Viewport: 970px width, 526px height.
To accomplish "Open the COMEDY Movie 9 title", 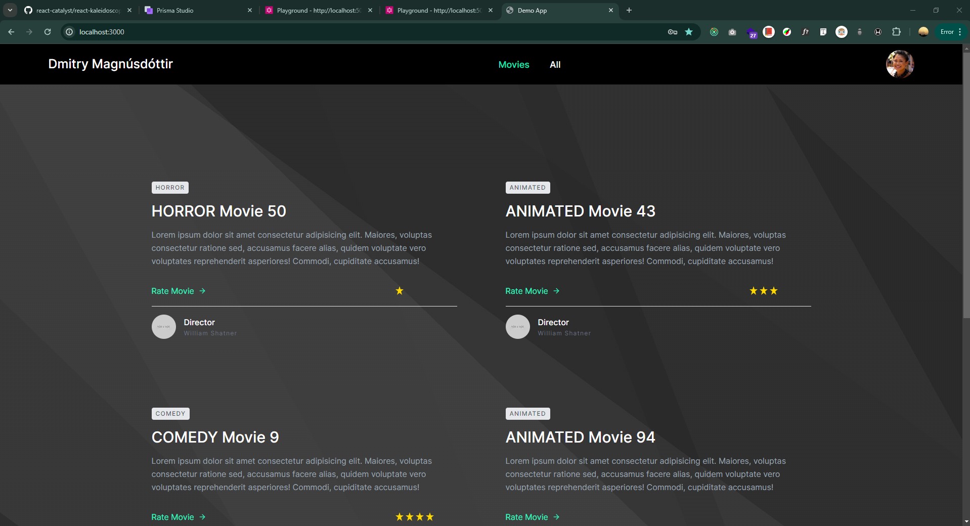I will [215, 437].
